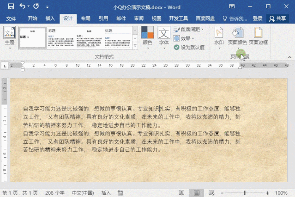Open the Page Color button

pyautogui.click(x=238, y=36)
